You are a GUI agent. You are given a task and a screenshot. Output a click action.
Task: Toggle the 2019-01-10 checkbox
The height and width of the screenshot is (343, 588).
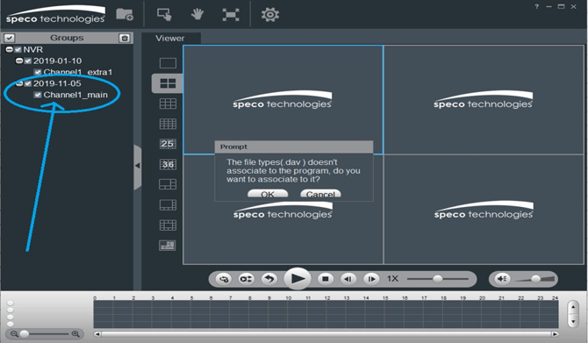click(28, 61)
